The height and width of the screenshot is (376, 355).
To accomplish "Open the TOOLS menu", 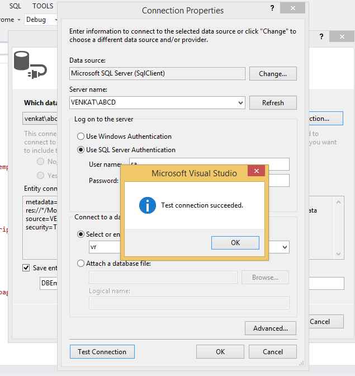I will click(43, 6).
